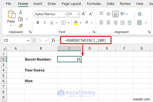The width and height of the screenshot is (153, 102).
Task: Click the Cut scissors icon
Action: [21, 12]
